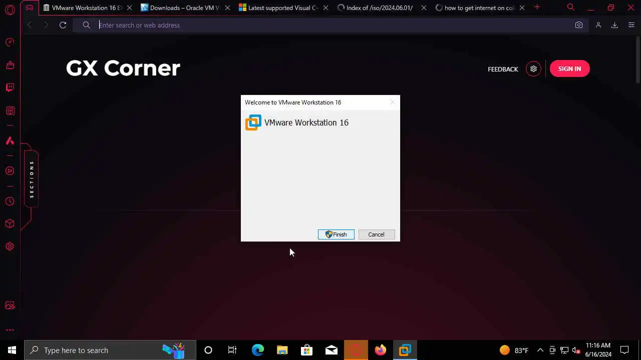641x360 pixels.
Task: Click the address bar search field
Action: point(331,25)
